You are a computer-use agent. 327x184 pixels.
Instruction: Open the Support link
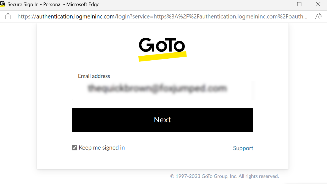[243, 148]
